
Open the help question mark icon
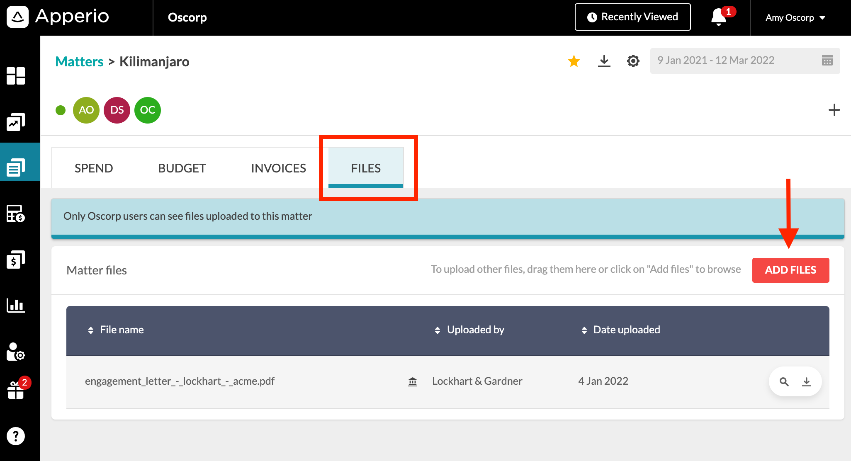16,436
